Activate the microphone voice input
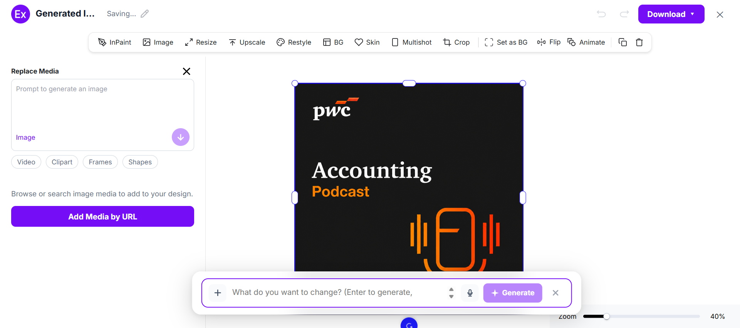740x328 pixels. [470, 293]
